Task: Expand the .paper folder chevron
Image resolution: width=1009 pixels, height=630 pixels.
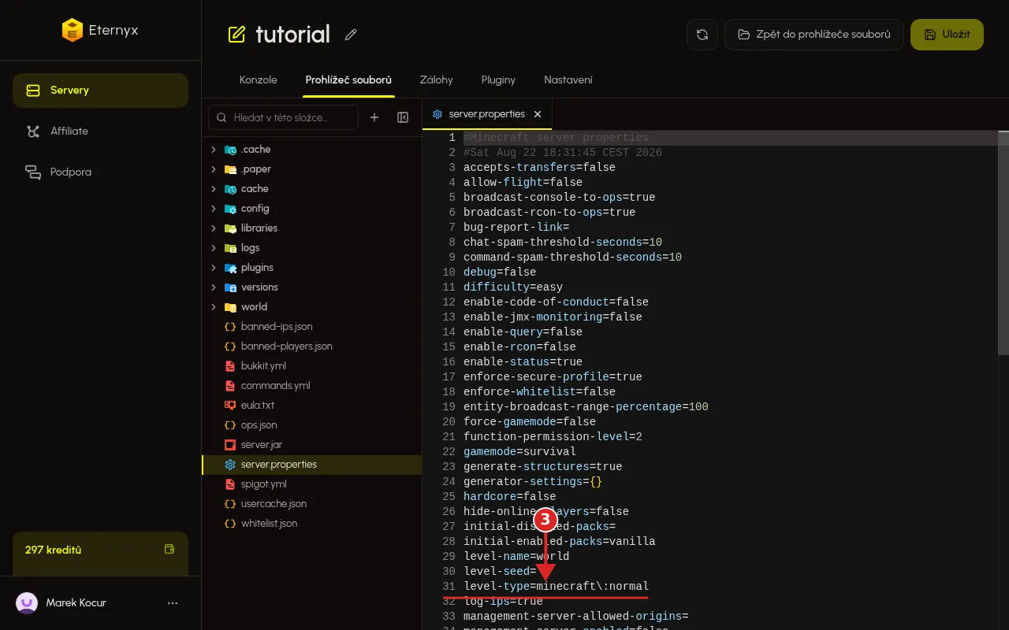Action: (x=213, y=169)
